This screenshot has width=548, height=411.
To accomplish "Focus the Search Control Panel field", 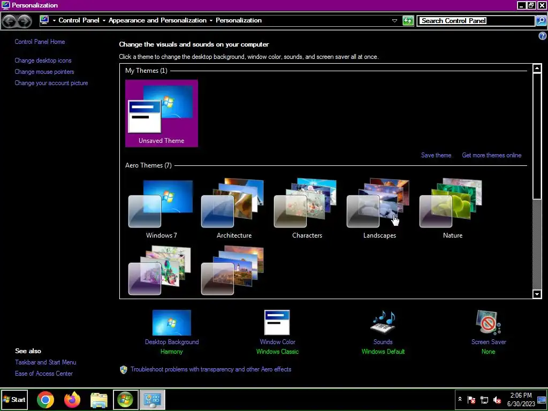I will [x=476, y=21].
